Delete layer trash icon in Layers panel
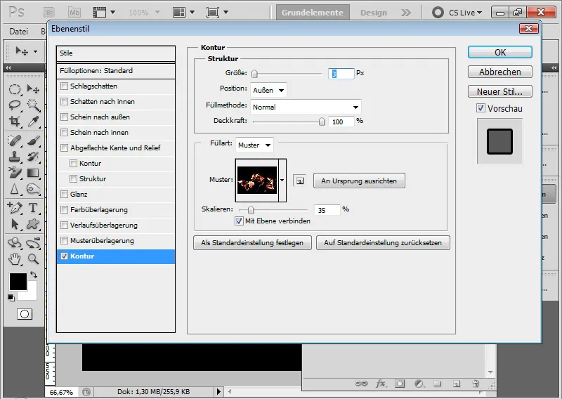This screenshot has width=562, height=399. click(476, 384)
